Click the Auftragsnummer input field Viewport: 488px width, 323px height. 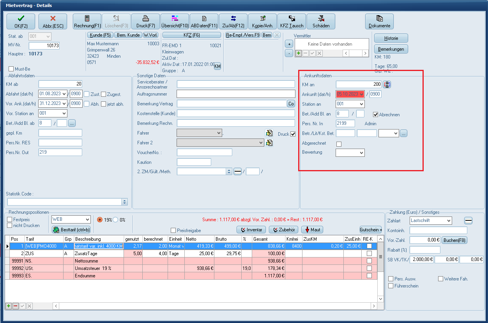click(x=236, y=94)
